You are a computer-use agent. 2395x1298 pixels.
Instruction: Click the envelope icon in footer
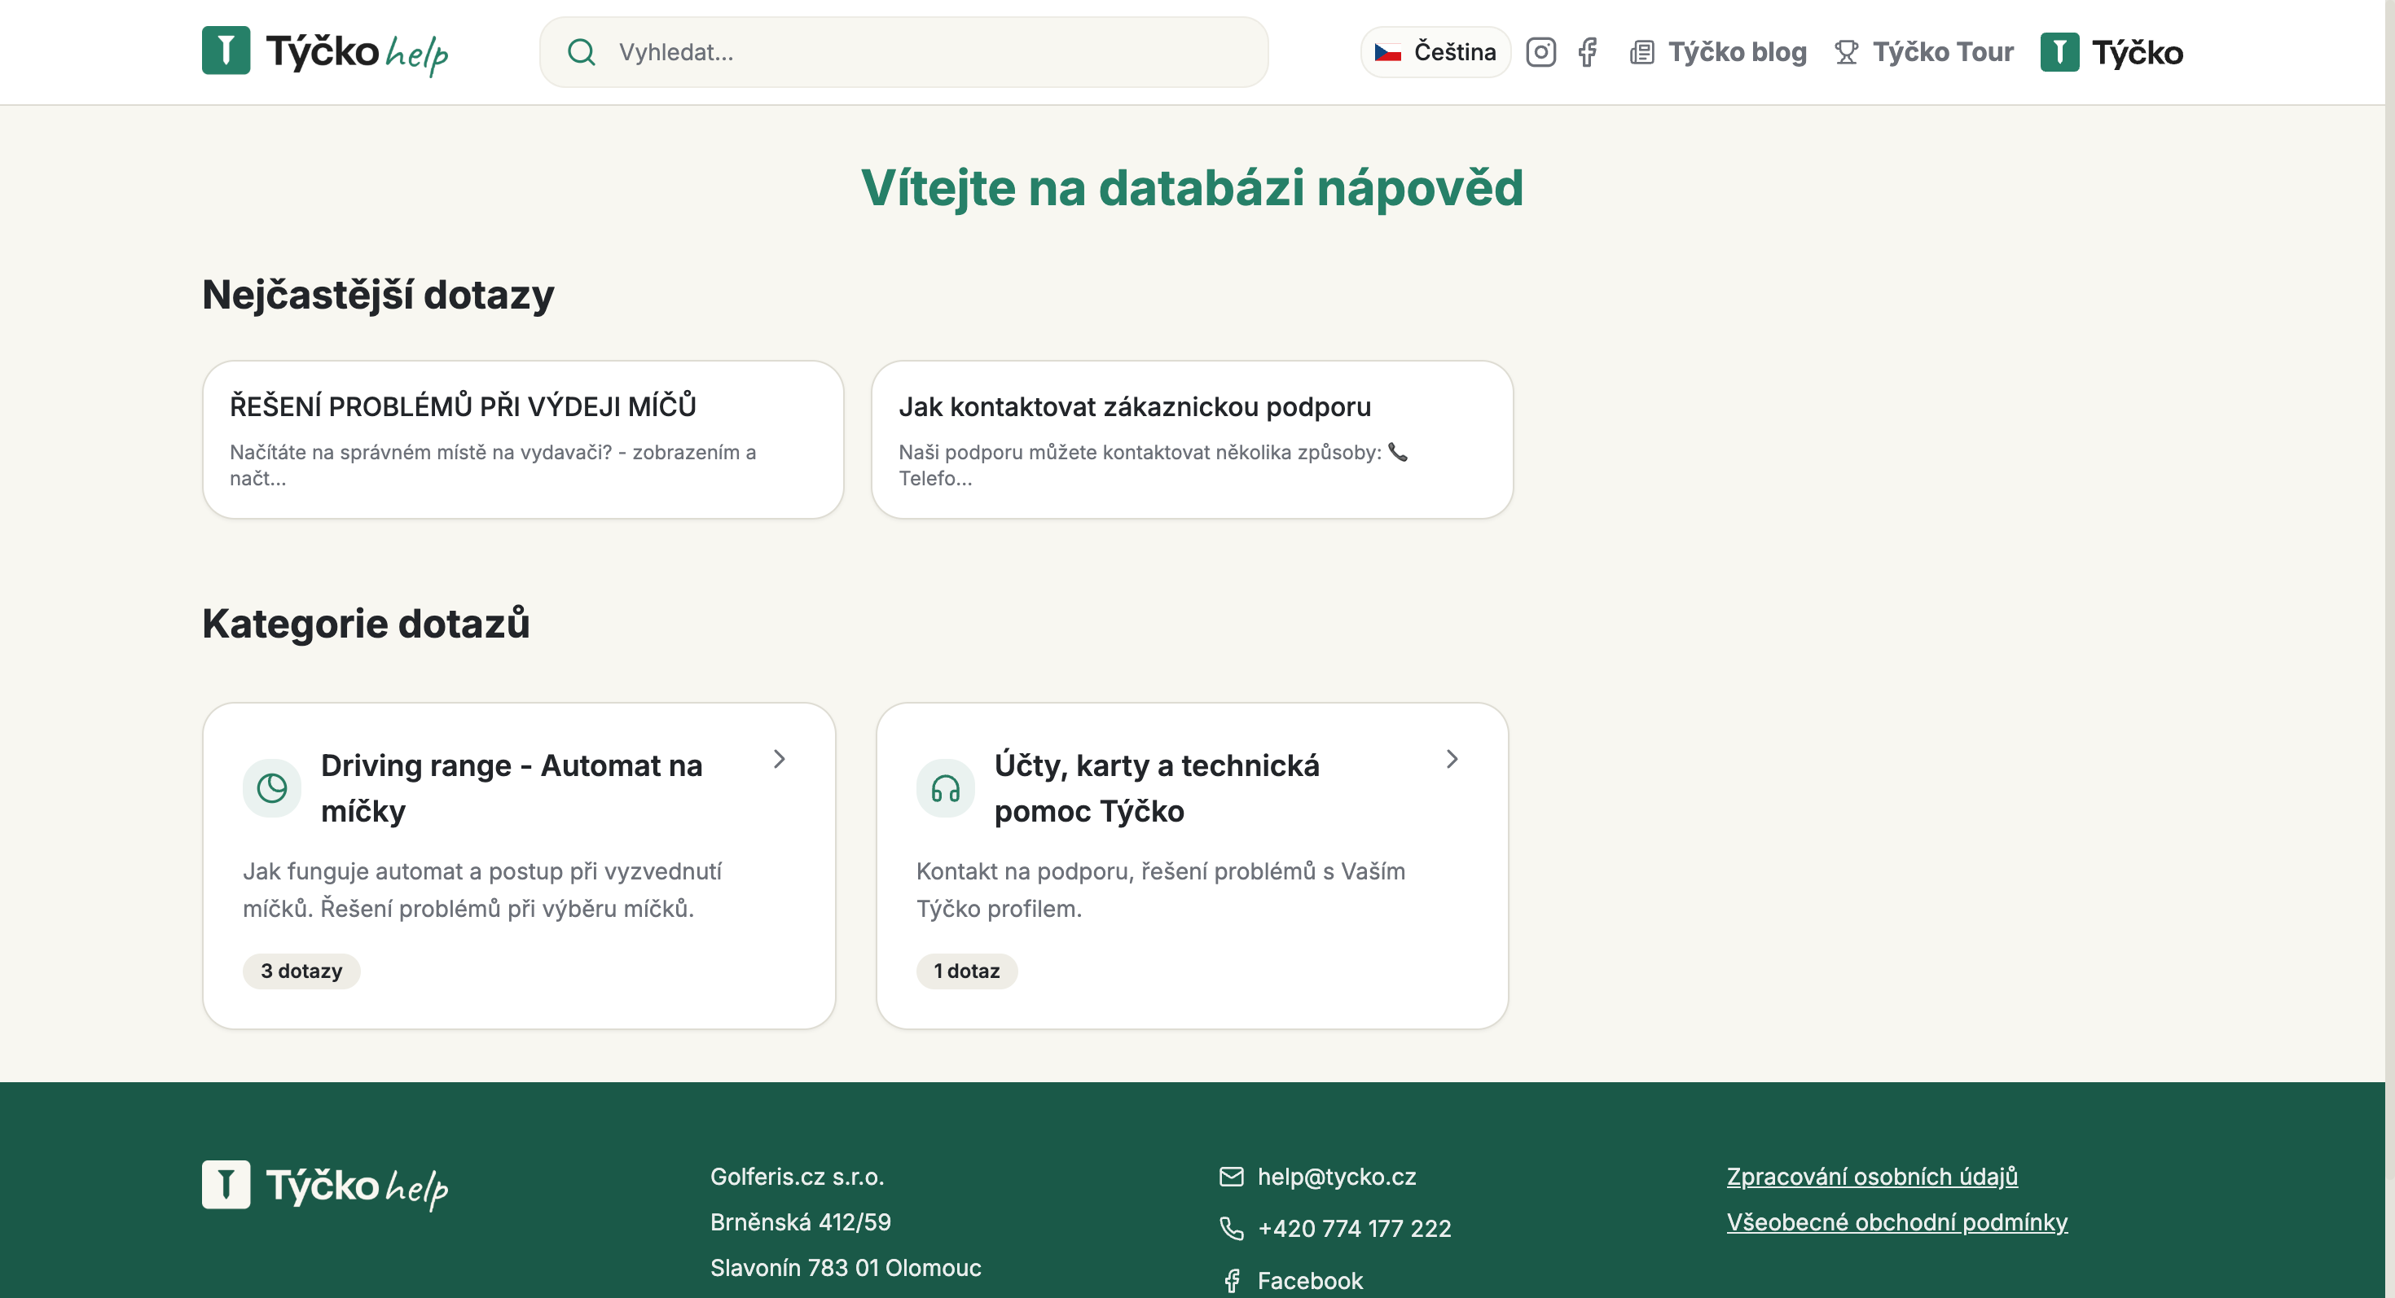point(1231,1177)
